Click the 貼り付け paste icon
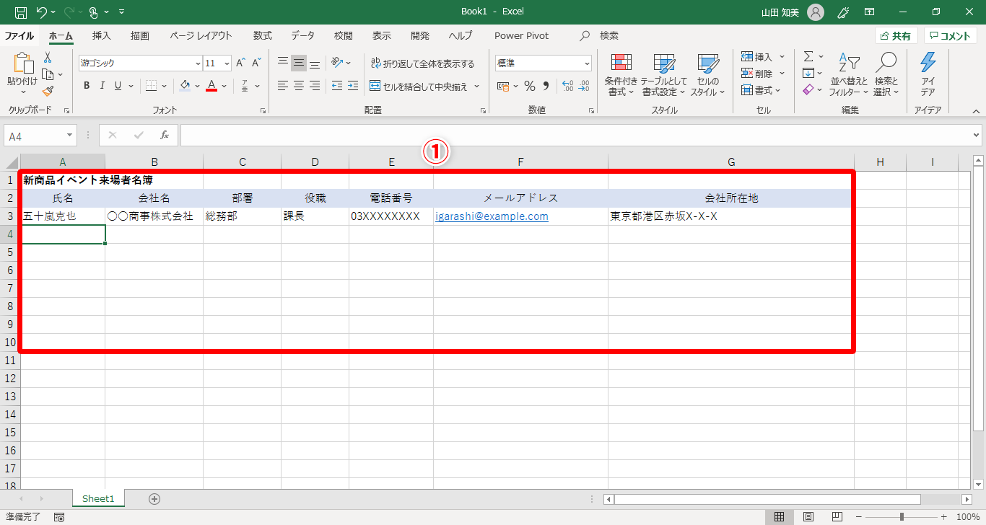The height and width of the screenshot is (525, 986). pyautogui.click(x=22, y=64)
